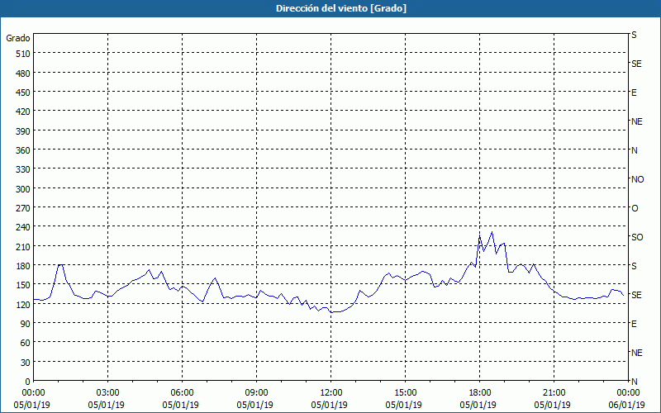Select the O compass label beside 270
This screenshot has height=413, width=661.
pos(635,209)
